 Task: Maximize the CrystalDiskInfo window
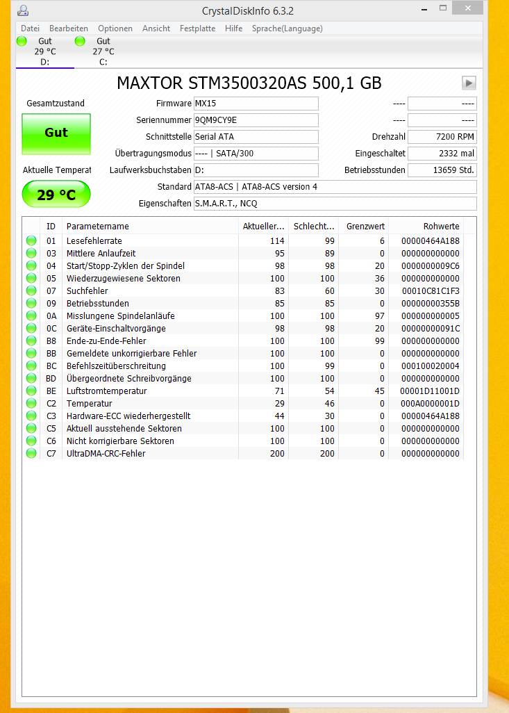pos(443,8)
